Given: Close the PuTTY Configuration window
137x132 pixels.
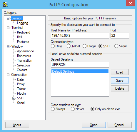Looking at the screenshot, I should pos(130,4).
